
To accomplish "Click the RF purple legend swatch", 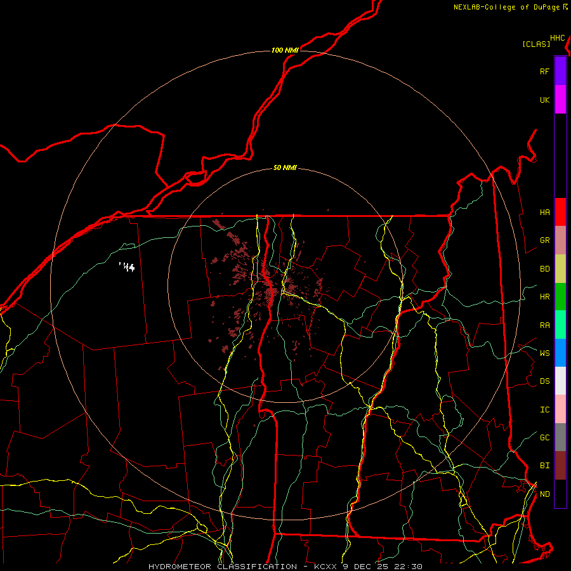I will [560, 71].
